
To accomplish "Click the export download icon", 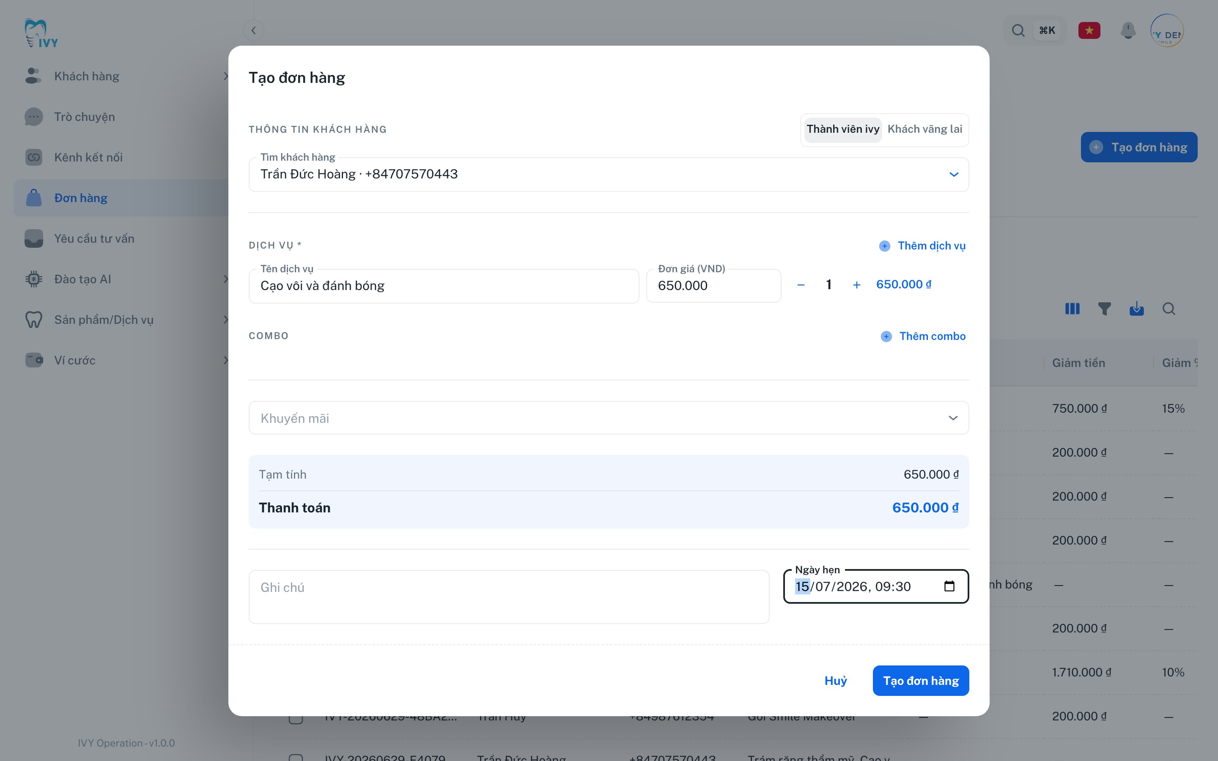I will click(x=1136, y=309).
